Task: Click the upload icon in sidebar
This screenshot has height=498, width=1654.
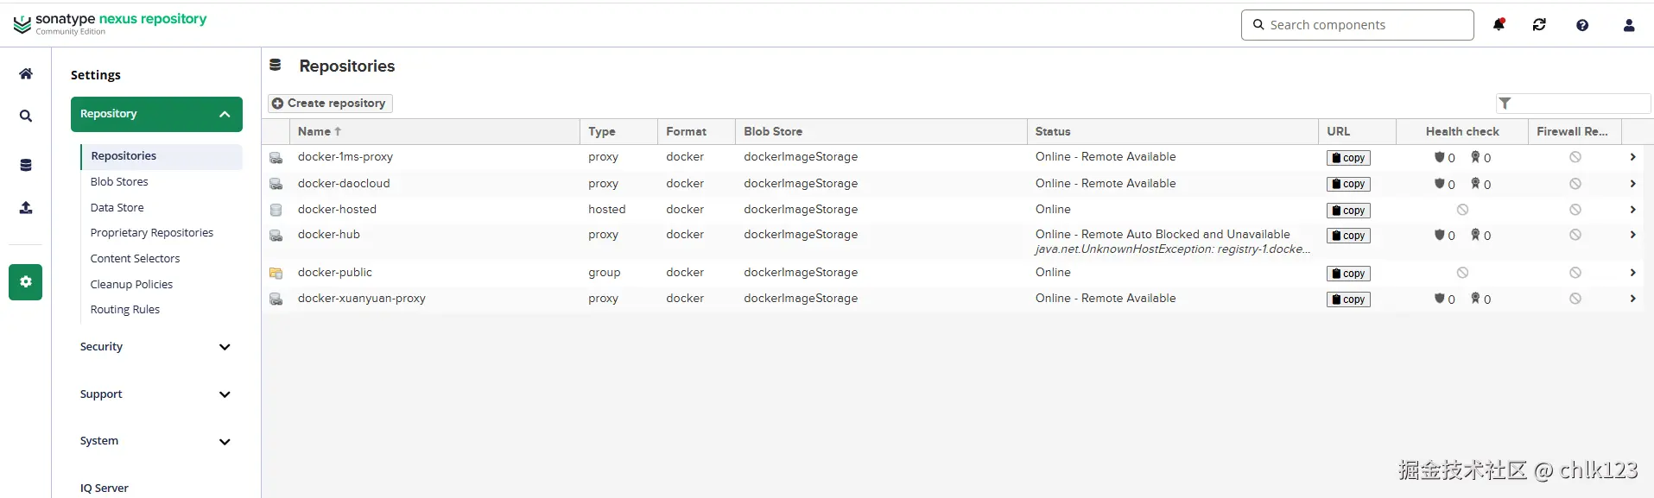Action: coord(26,208)
